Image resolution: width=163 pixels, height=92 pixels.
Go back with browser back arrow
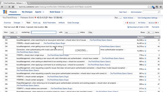[2, 7]
